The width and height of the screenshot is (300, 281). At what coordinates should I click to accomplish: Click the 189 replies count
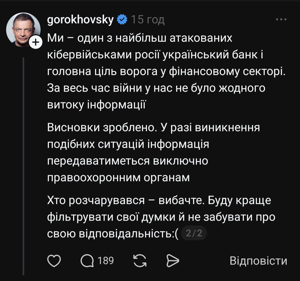106,261
